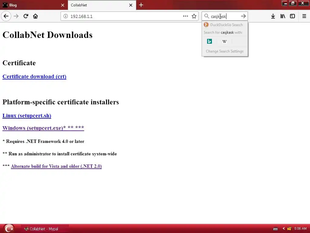Open the downloads panel
The image size is (310, 233).
273,16
